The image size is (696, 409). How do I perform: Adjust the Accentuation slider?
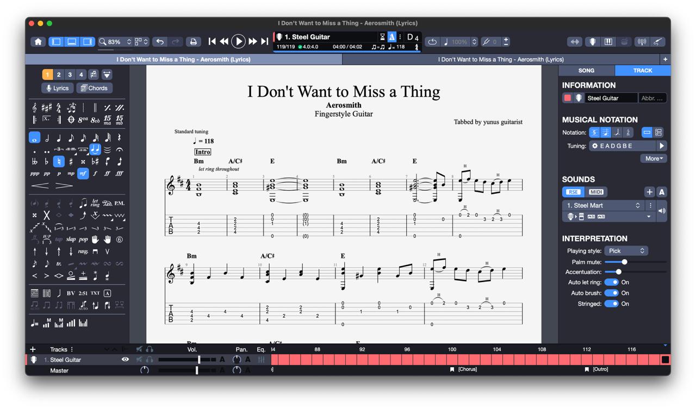619,272
